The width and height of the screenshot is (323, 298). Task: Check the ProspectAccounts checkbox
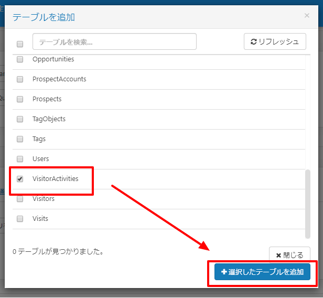(x=20, y=79)
